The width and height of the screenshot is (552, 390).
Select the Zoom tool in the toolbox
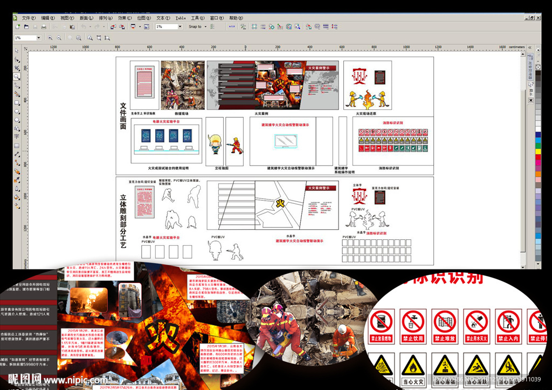coord(17,76)
